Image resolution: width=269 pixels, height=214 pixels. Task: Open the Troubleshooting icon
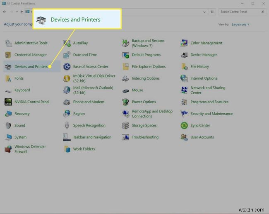click(125, 137)
